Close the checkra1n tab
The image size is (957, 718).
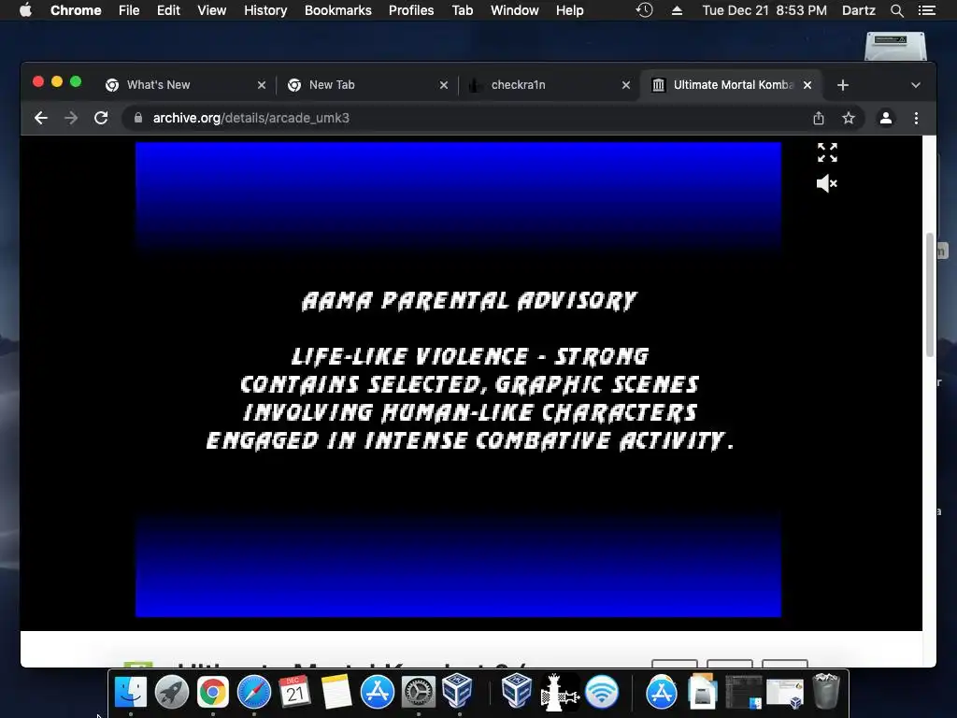[x=625, y=85]
